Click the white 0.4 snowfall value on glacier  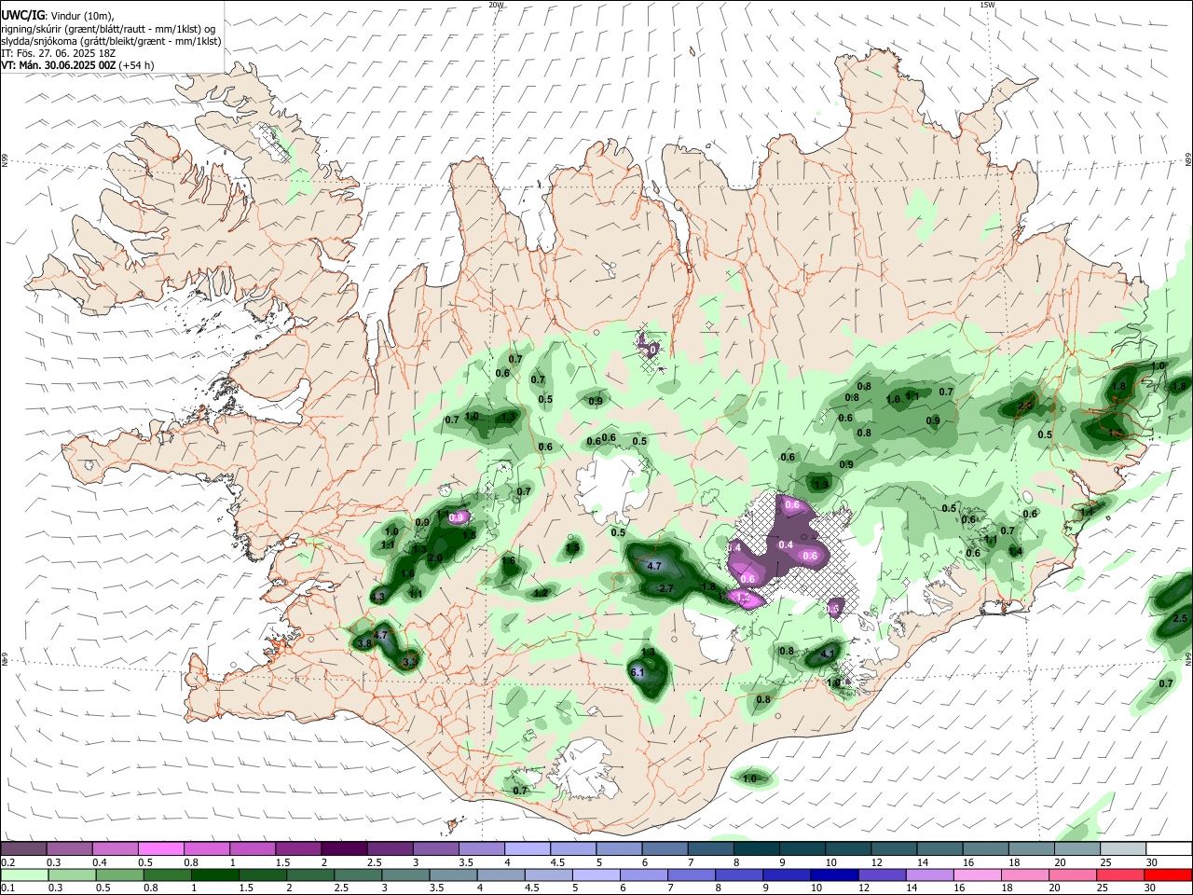(786, 544)
